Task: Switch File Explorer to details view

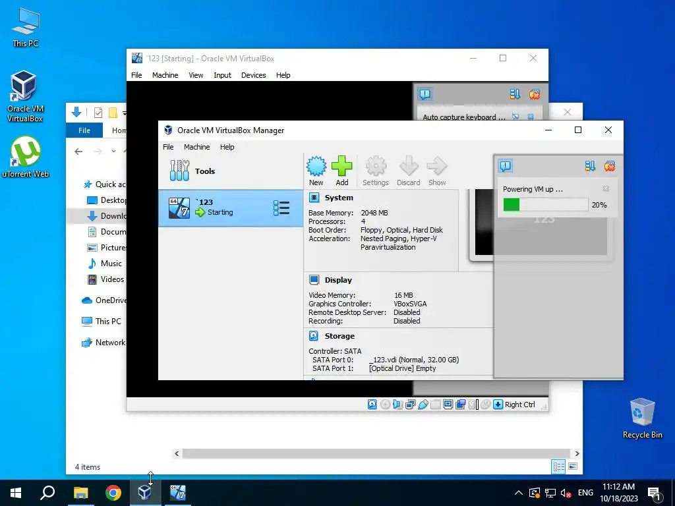Action: 558,466
